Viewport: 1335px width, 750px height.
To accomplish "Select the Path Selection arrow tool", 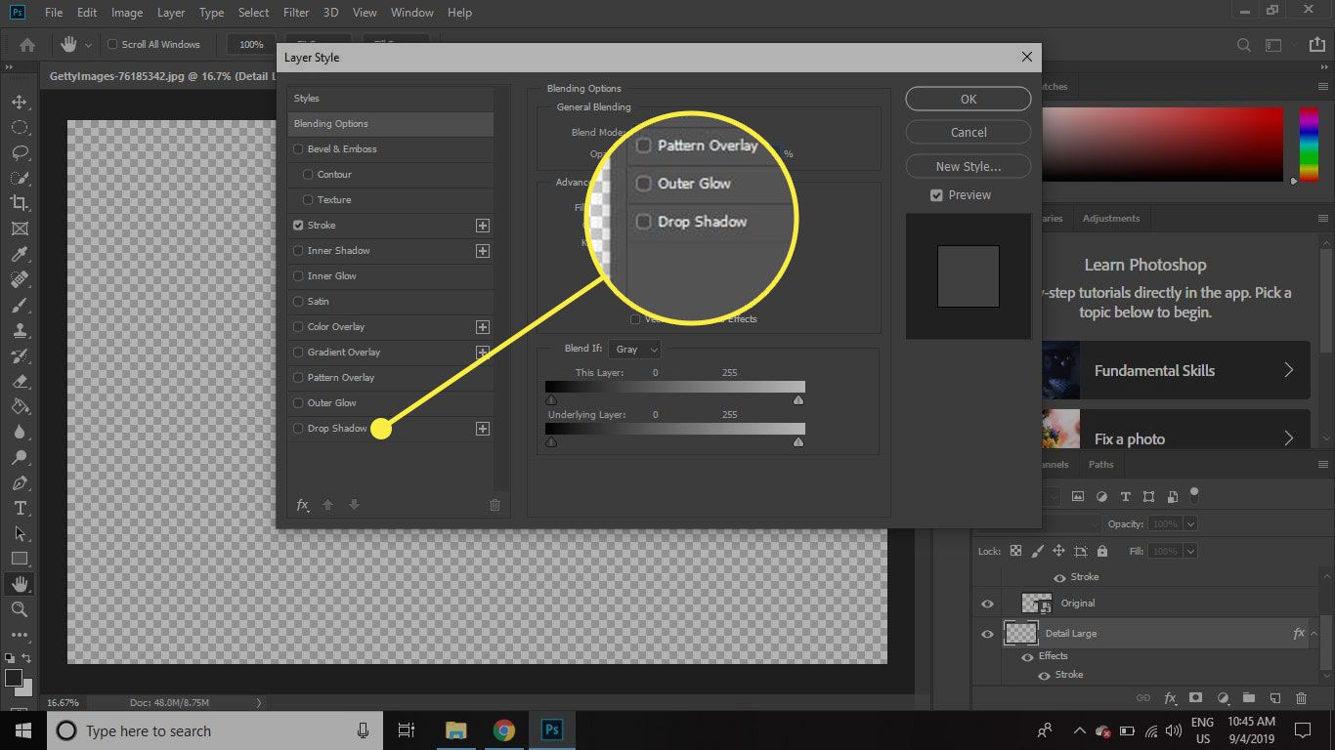I will tap(19, 533).
